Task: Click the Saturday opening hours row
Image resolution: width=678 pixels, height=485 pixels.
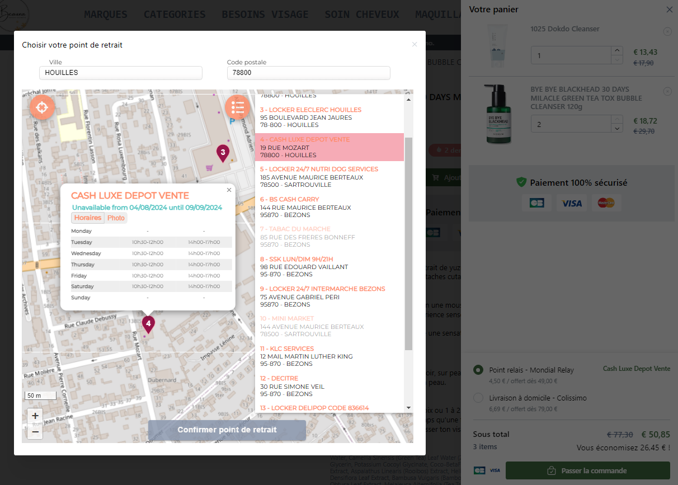Action: (x=151, y=286)
